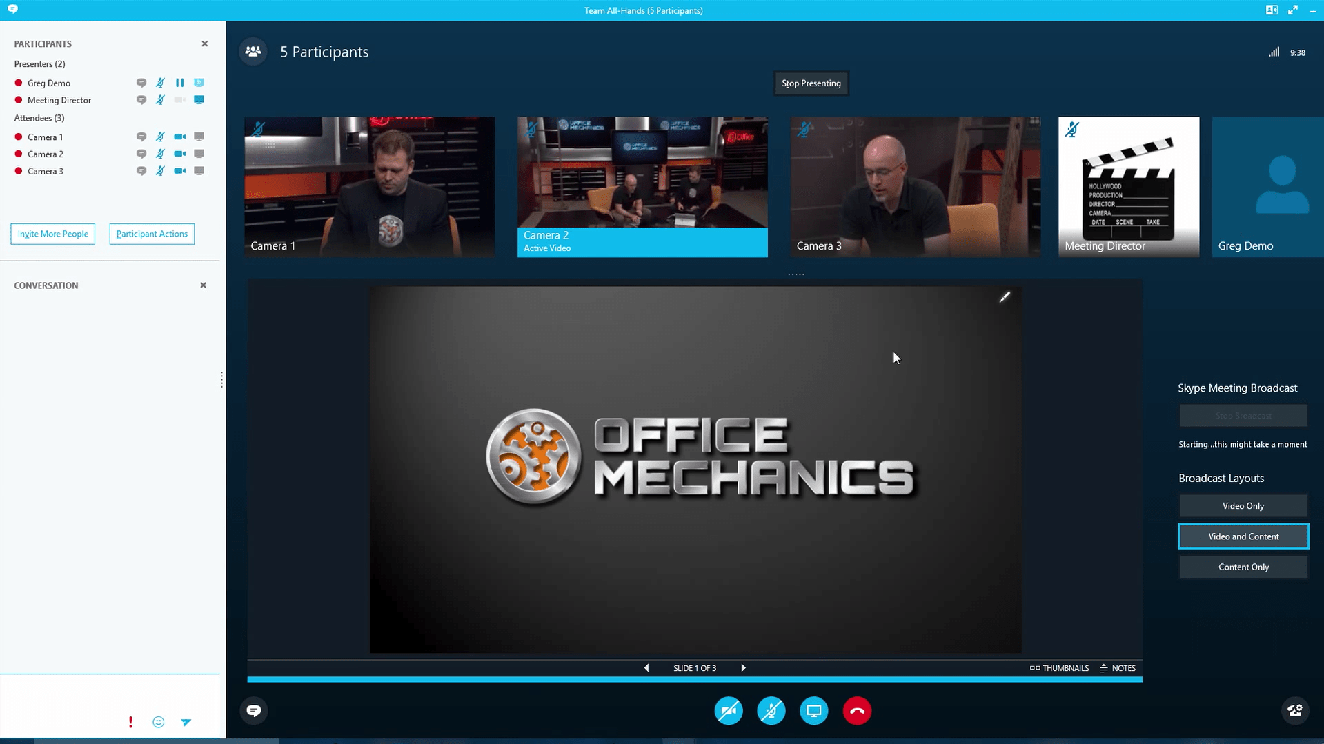Open IM with Camera 3 attendee
The image size is (1324, 744).
[141, 171]
